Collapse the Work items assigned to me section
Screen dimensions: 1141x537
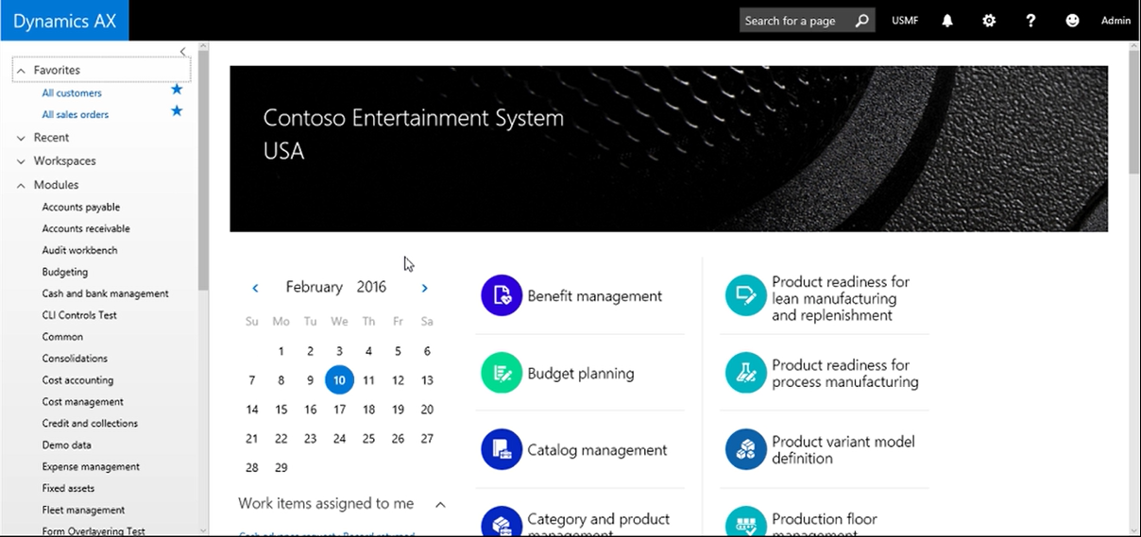pos(440,505)
